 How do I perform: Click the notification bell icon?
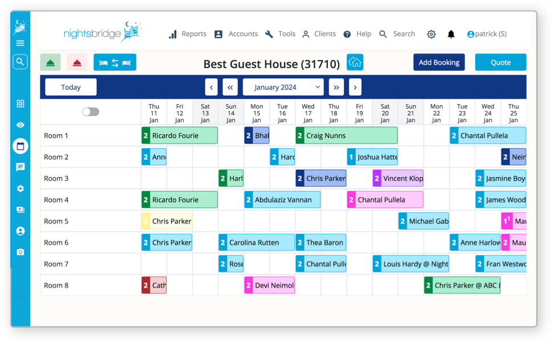coord(450,34)
